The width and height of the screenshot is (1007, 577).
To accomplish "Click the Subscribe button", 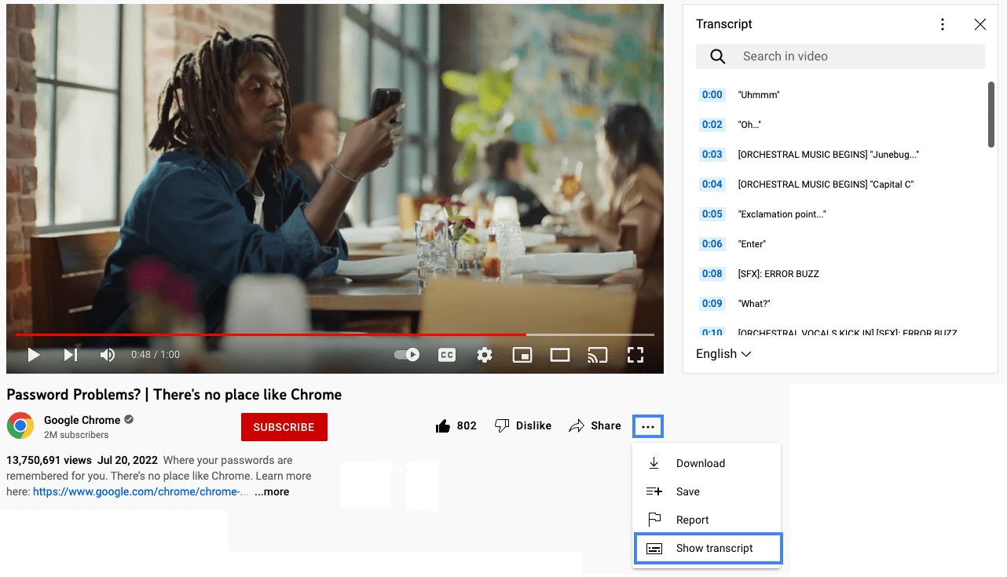I will [x=284, y=426].
